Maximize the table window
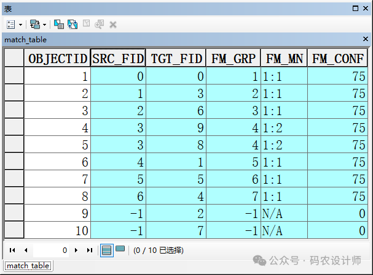373x275 pixels. [355, 8]
